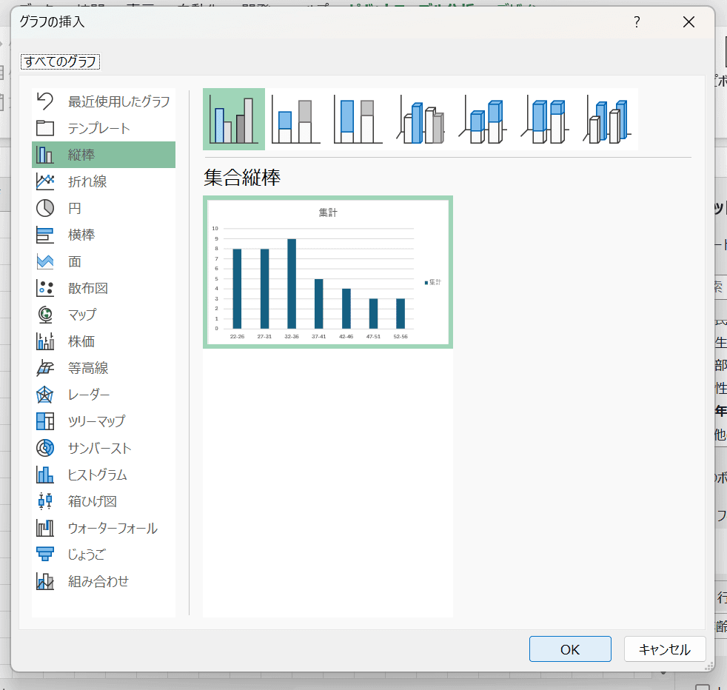The width and height of the screenshot is (727, 690).
Task: Choose the 100% stacked column subtype icon
Action: 358,120
